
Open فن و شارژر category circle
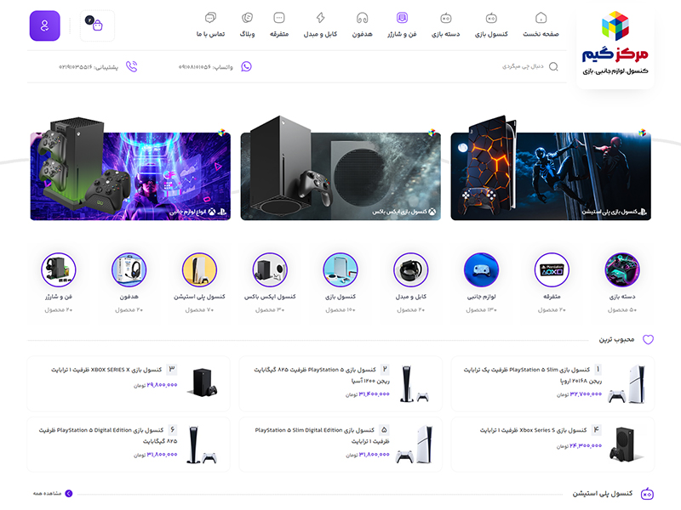pyautogui.click(x=59, y=269)
